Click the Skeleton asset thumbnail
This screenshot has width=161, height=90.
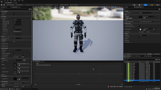(x=15, y=64)
